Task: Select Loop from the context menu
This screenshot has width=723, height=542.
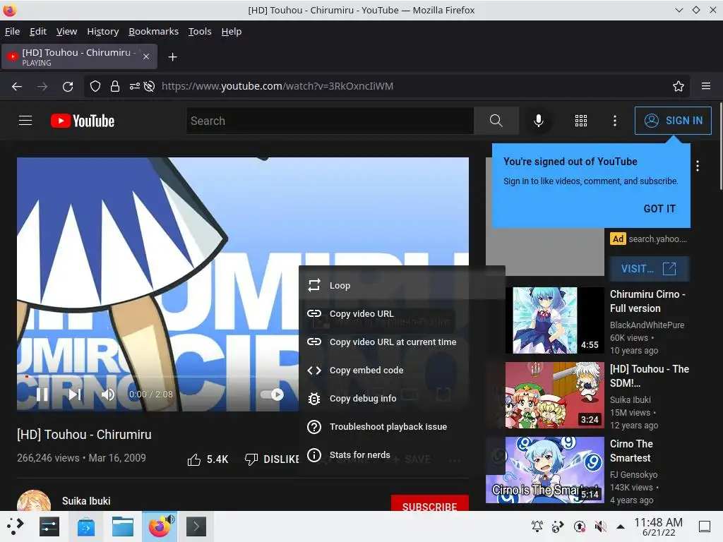Action: [x=402, y=285]
